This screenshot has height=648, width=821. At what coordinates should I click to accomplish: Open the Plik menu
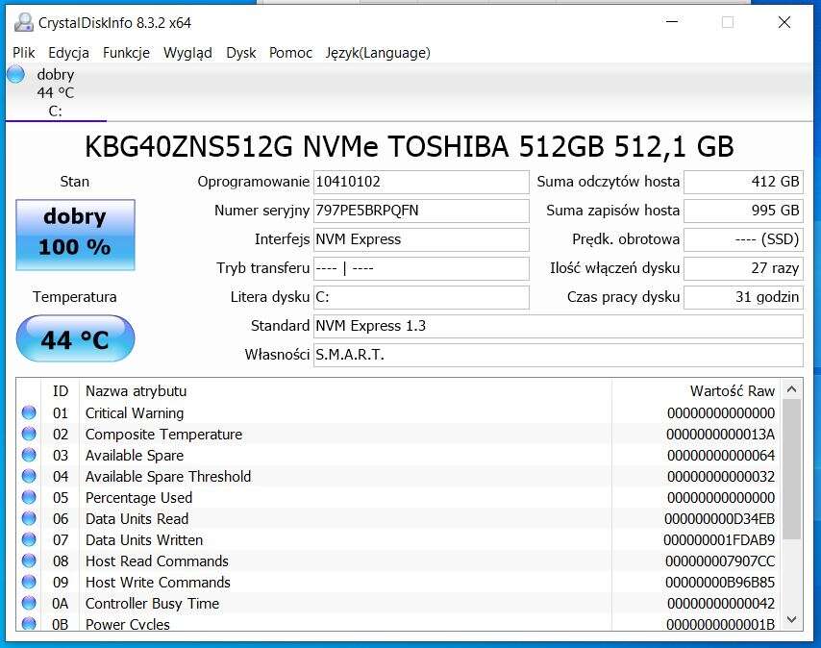23,53
